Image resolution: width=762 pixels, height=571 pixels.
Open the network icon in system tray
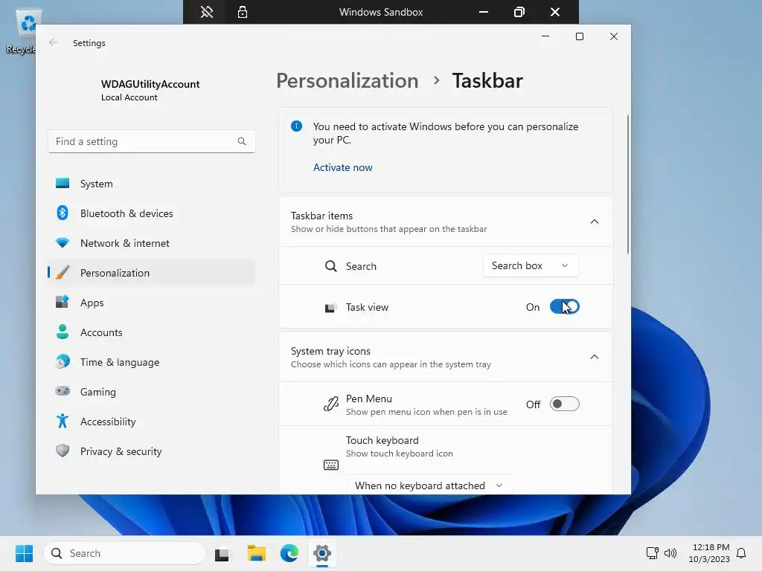click(652, 553)
